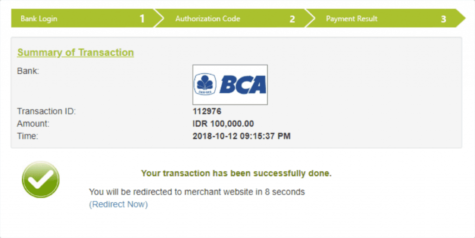Click the Bank label
The image size is (475, 238).
click(x=28, y=71)
